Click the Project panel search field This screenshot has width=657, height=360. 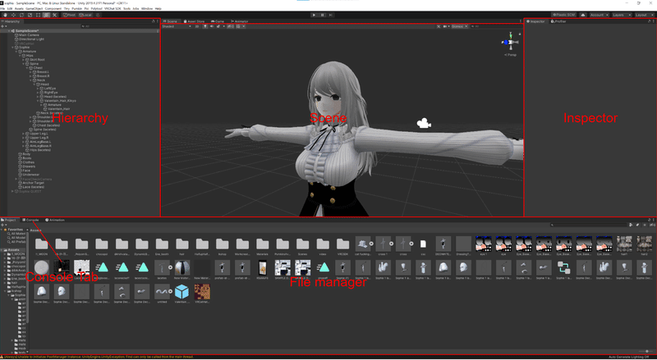[589, 225]
